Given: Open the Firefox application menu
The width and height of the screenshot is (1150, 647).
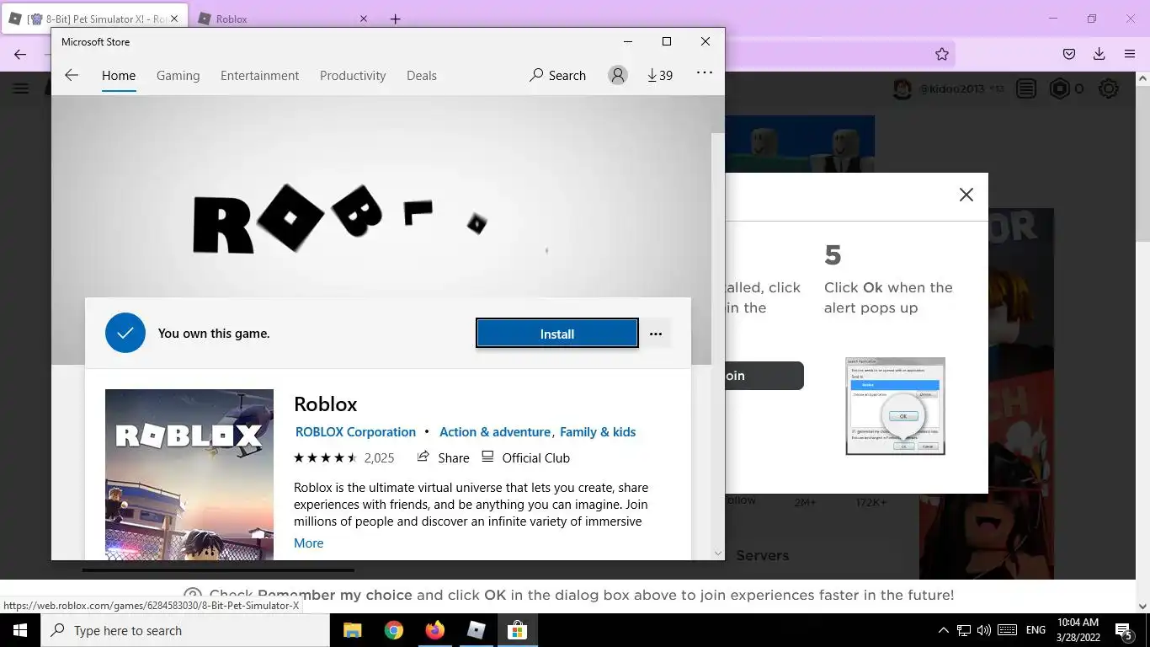Looking at the screenshot, I should 1130,54.
